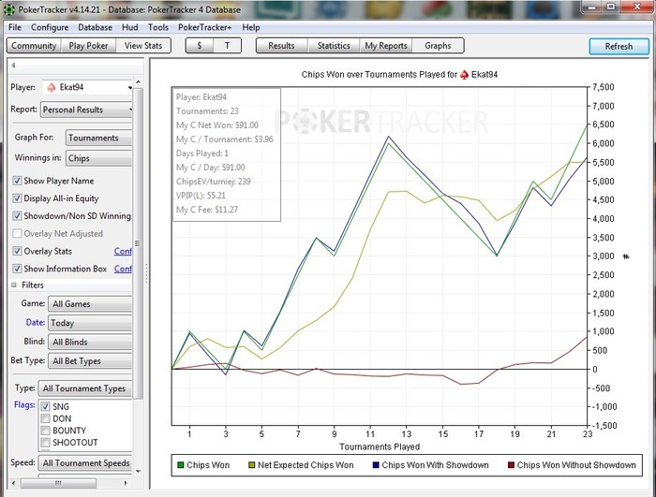Image resolution: width=656 pixels, height=497 pixels.
Task: Enable Overlay Net Adjusted checkbox
Action: (x=17, y=234)
